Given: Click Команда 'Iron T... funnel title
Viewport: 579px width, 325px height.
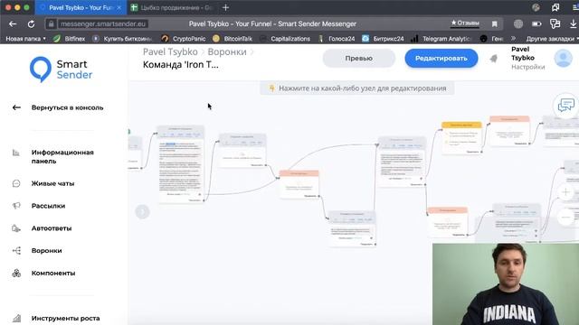Looking at the screenshot, I should tap(181, 65).
